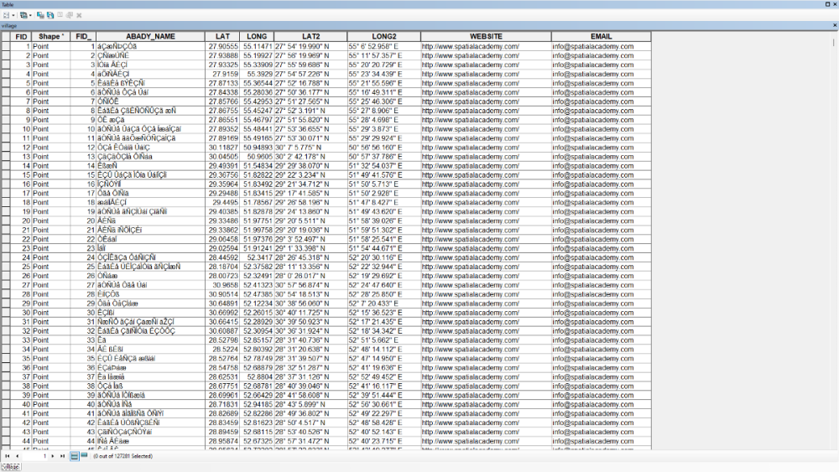
Task: Click LAT2 cell 30° 38' 56.060" N
Action: coord(311,303)
